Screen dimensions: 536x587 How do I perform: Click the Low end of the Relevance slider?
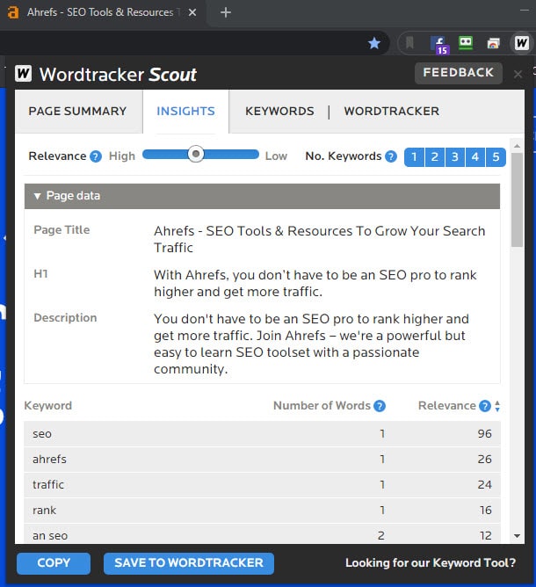(x=276, y=156)
